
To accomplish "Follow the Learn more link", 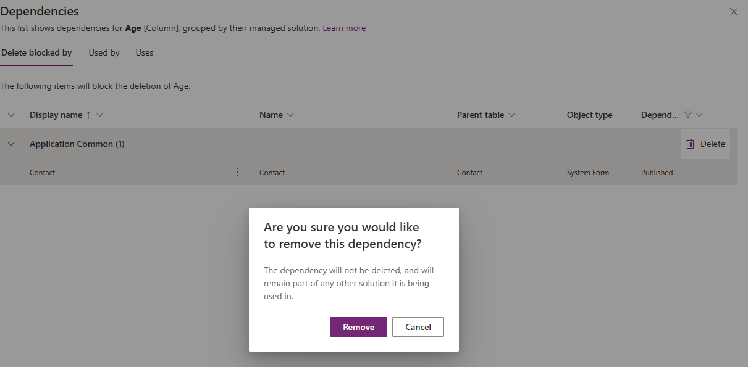I will [344, 28].
